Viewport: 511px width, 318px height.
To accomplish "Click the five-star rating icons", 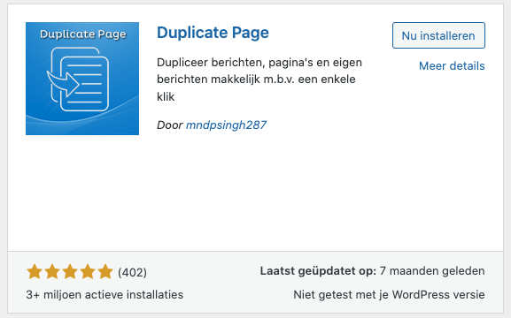I will tap(70, 271).
